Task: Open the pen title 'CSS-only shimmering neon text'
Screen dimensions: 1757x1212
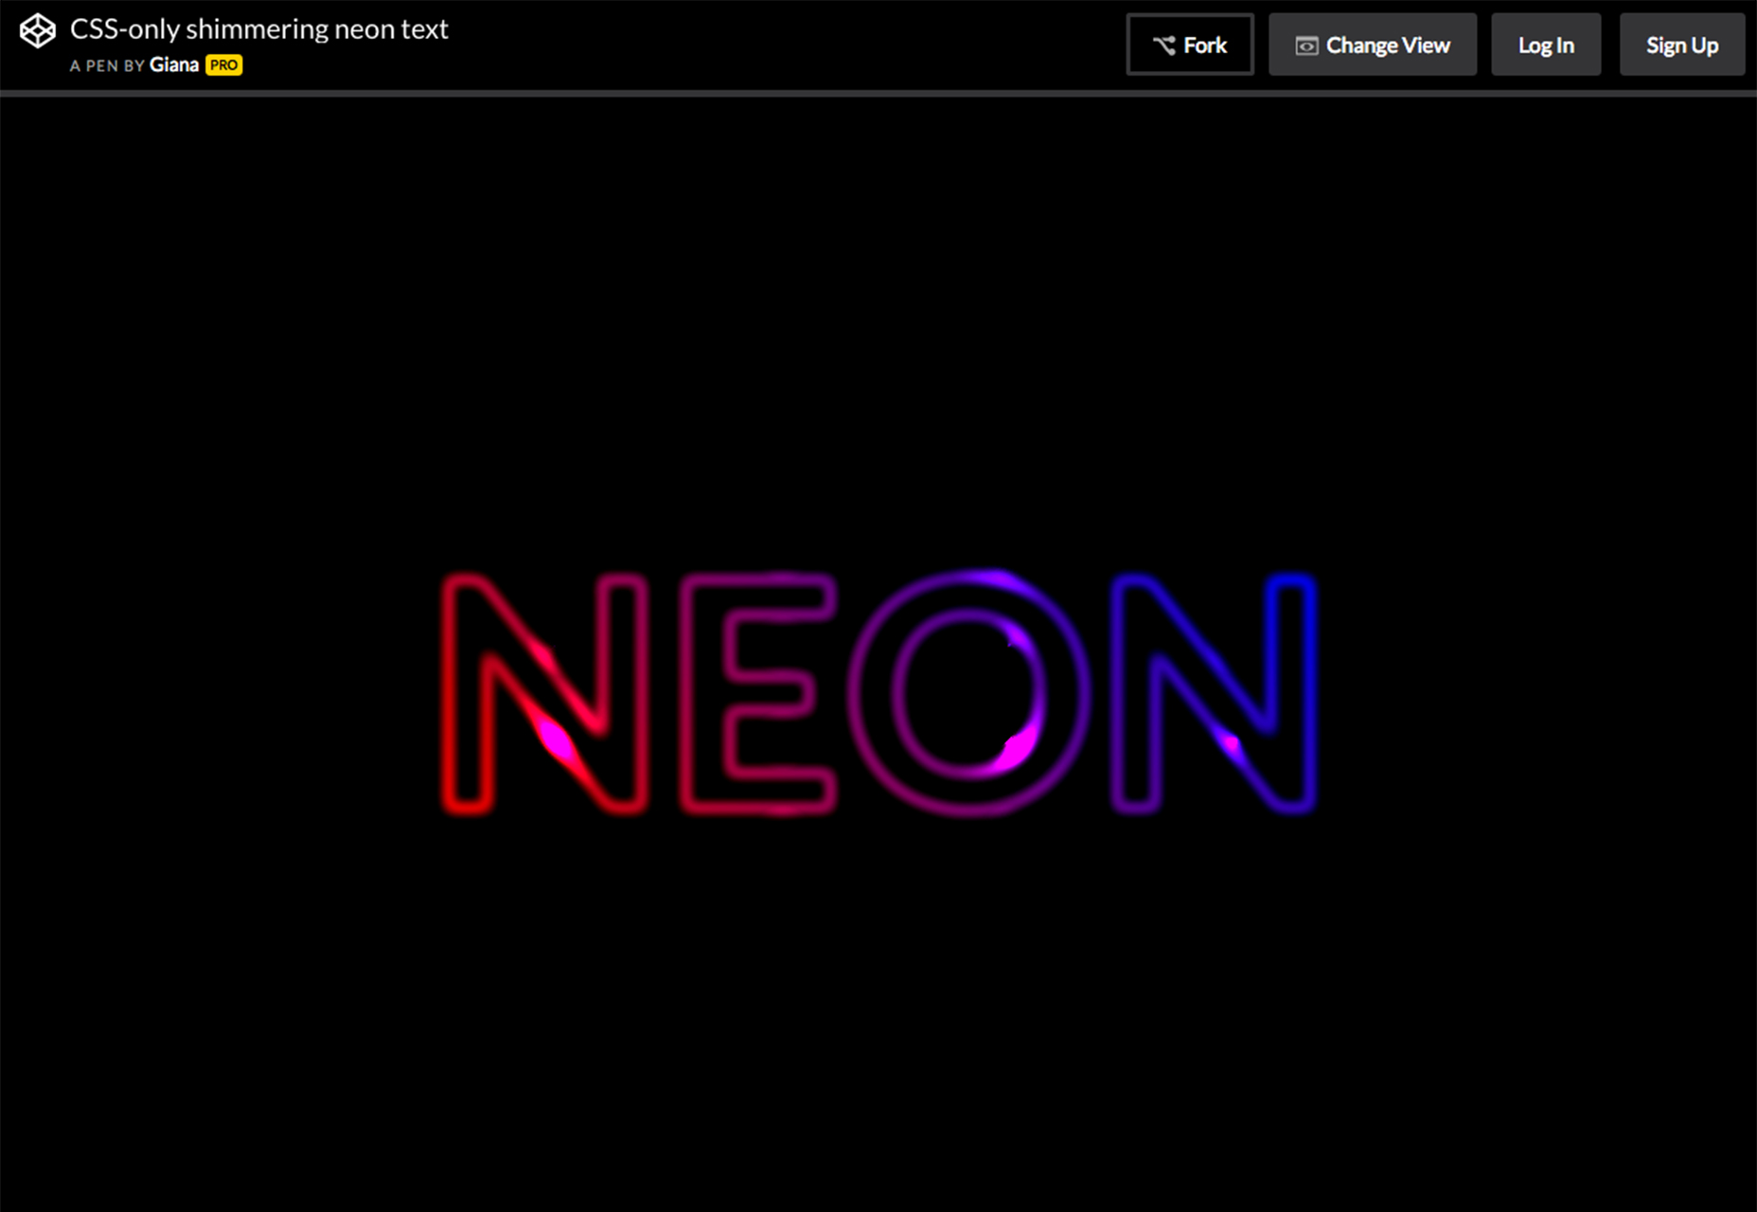Action: tap(258, 29)
